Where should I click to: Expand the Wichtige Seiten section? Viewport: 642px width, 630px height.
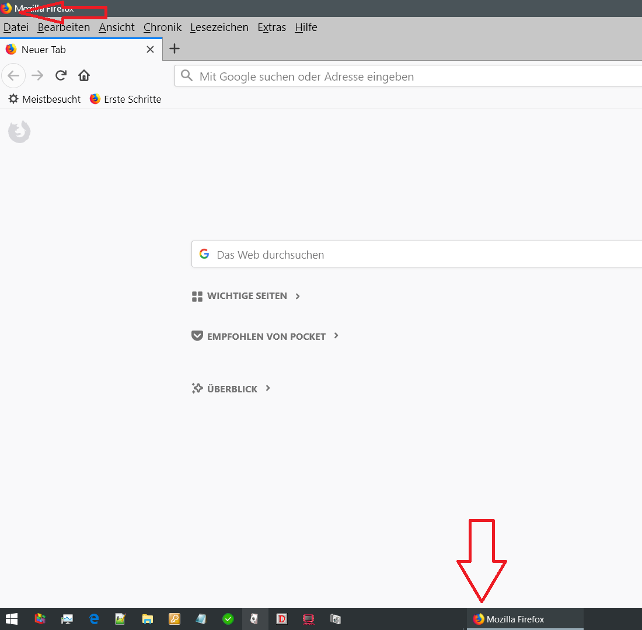click(x=246, y=296)
